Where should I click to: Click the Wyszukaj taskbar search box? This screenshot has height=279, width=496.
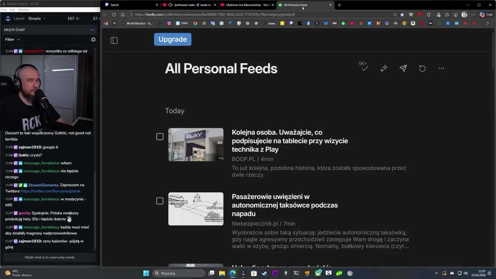pyautogui.click(x=179, y=273)
